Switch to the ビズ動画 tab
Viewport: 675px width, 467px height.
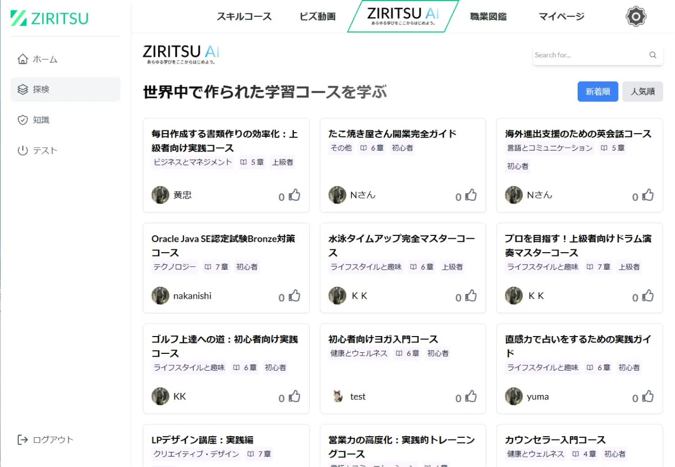pyautogui.click(x=317, y=17)
